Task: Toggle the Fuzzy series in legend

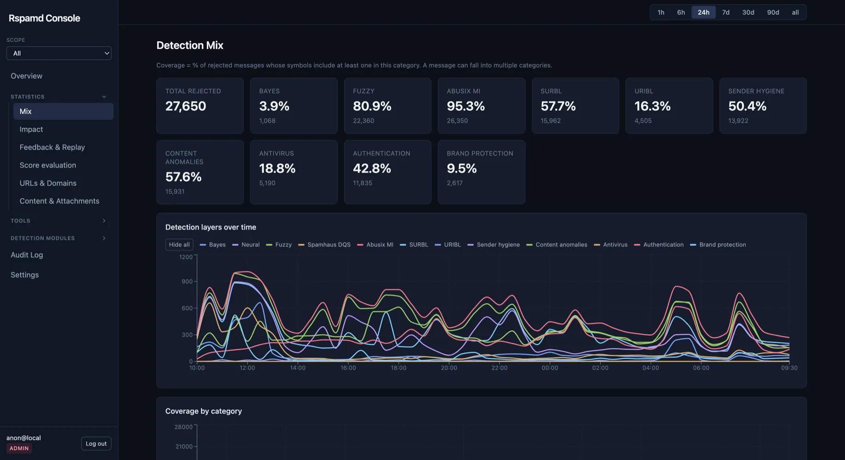Action: click(279, 245)
